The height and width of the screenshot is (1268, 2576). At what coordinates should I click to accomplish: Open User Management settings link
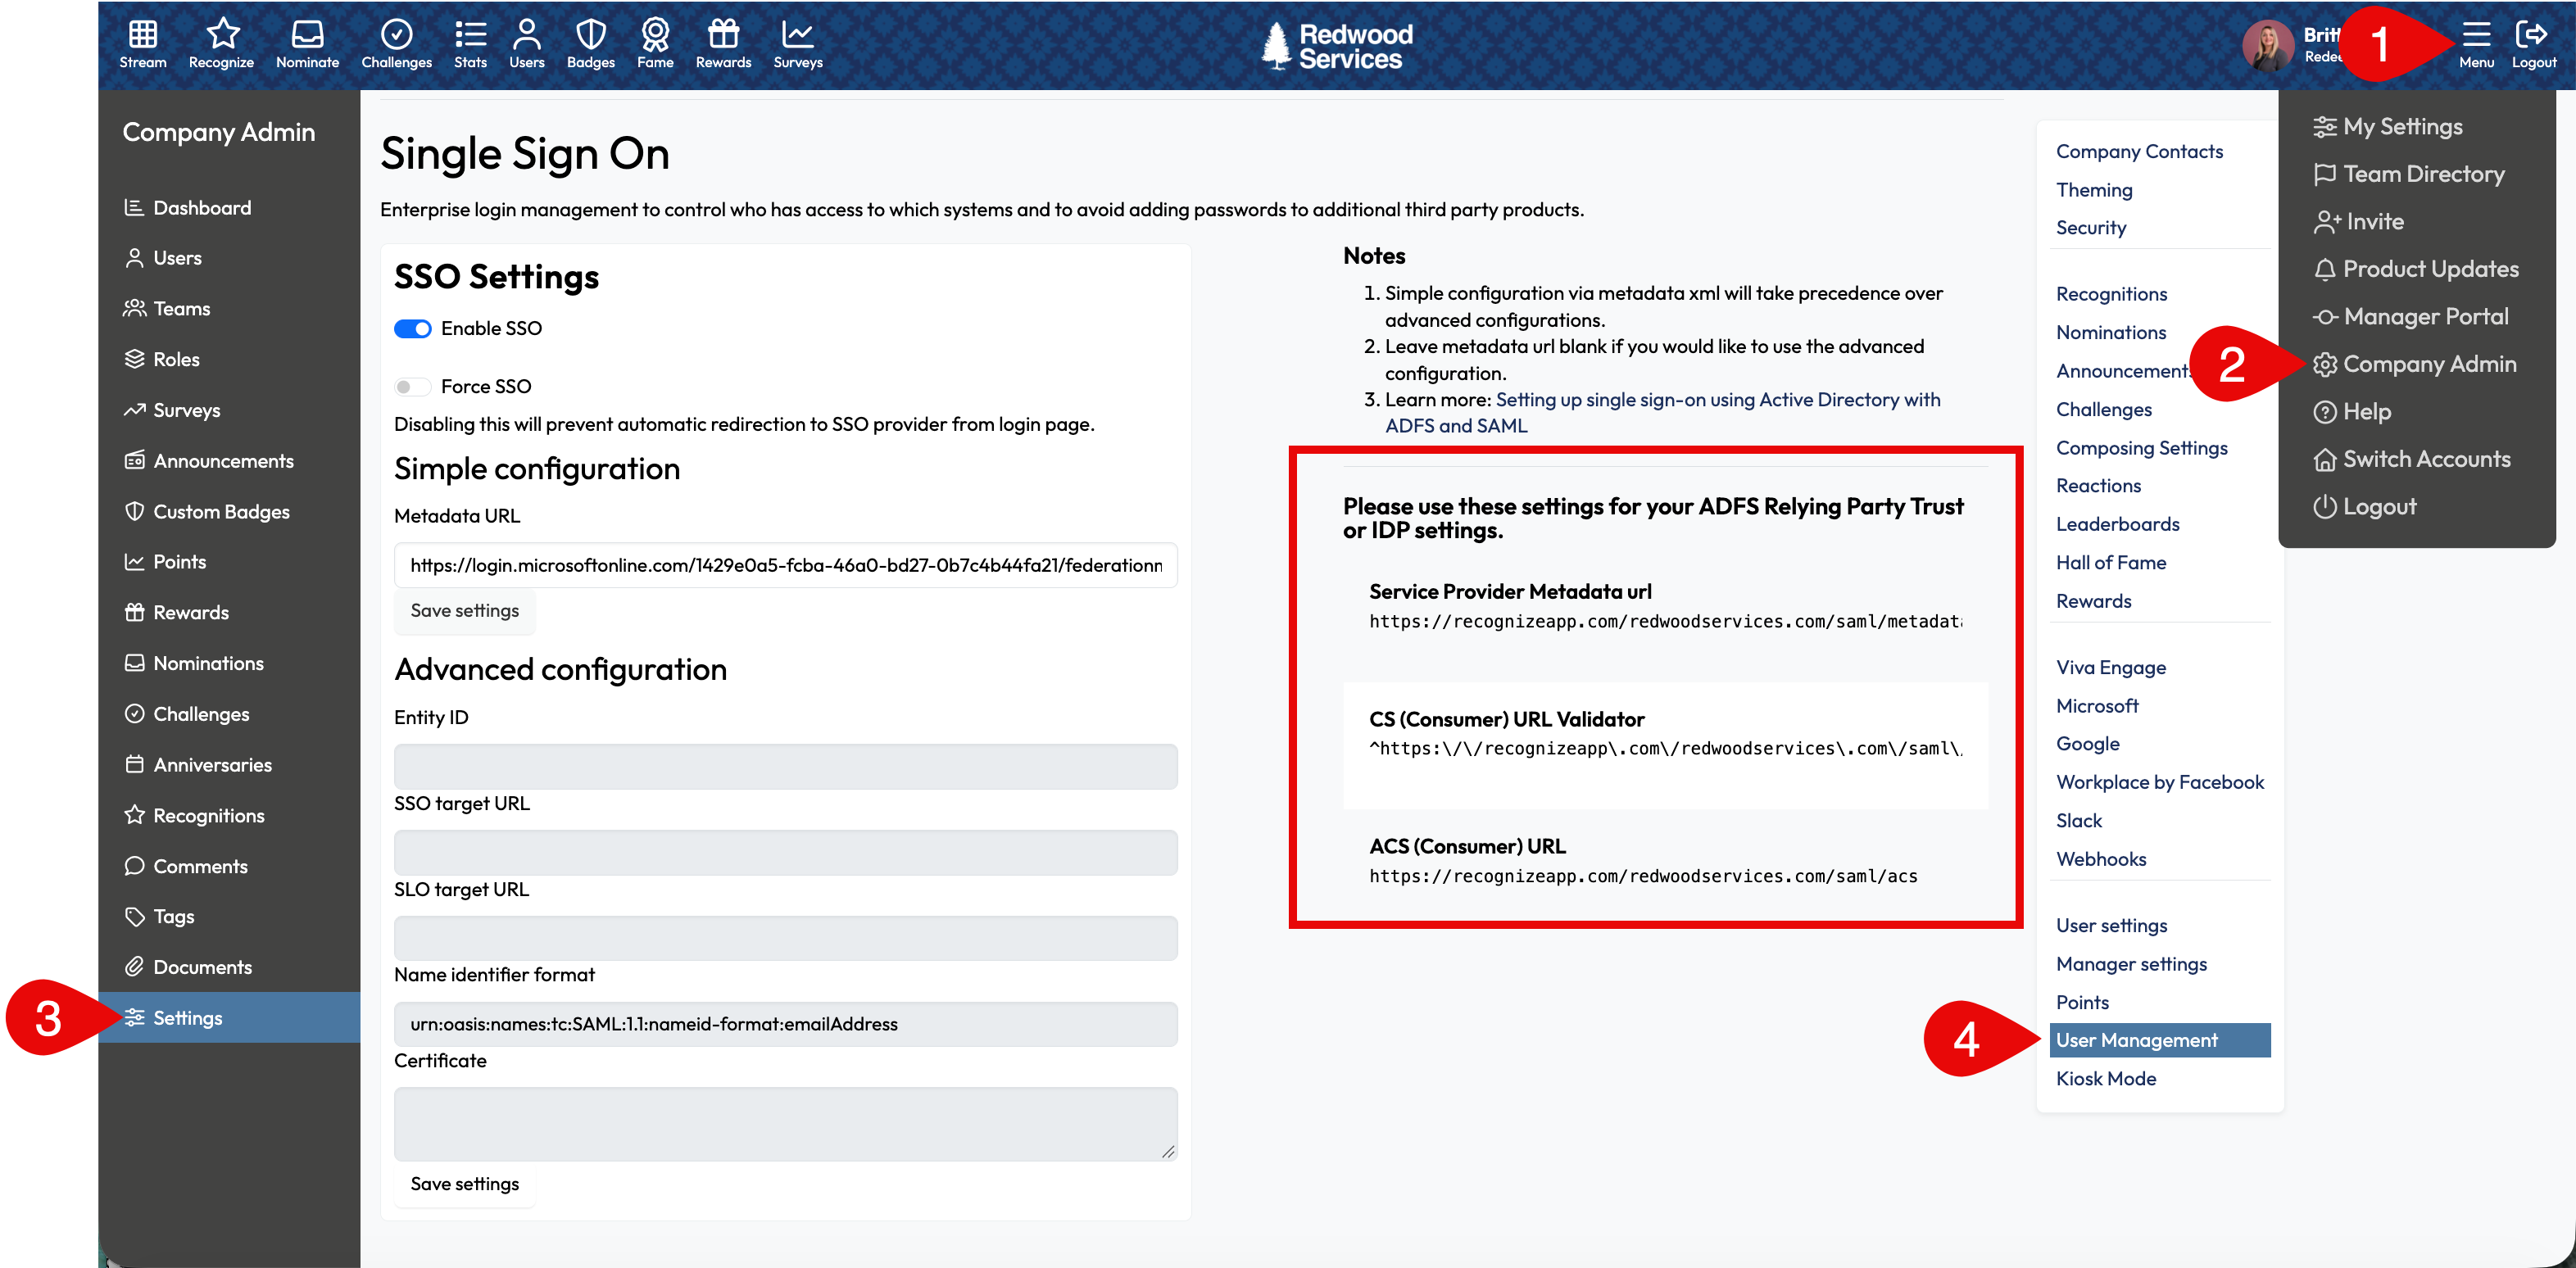(2160, 1040)
